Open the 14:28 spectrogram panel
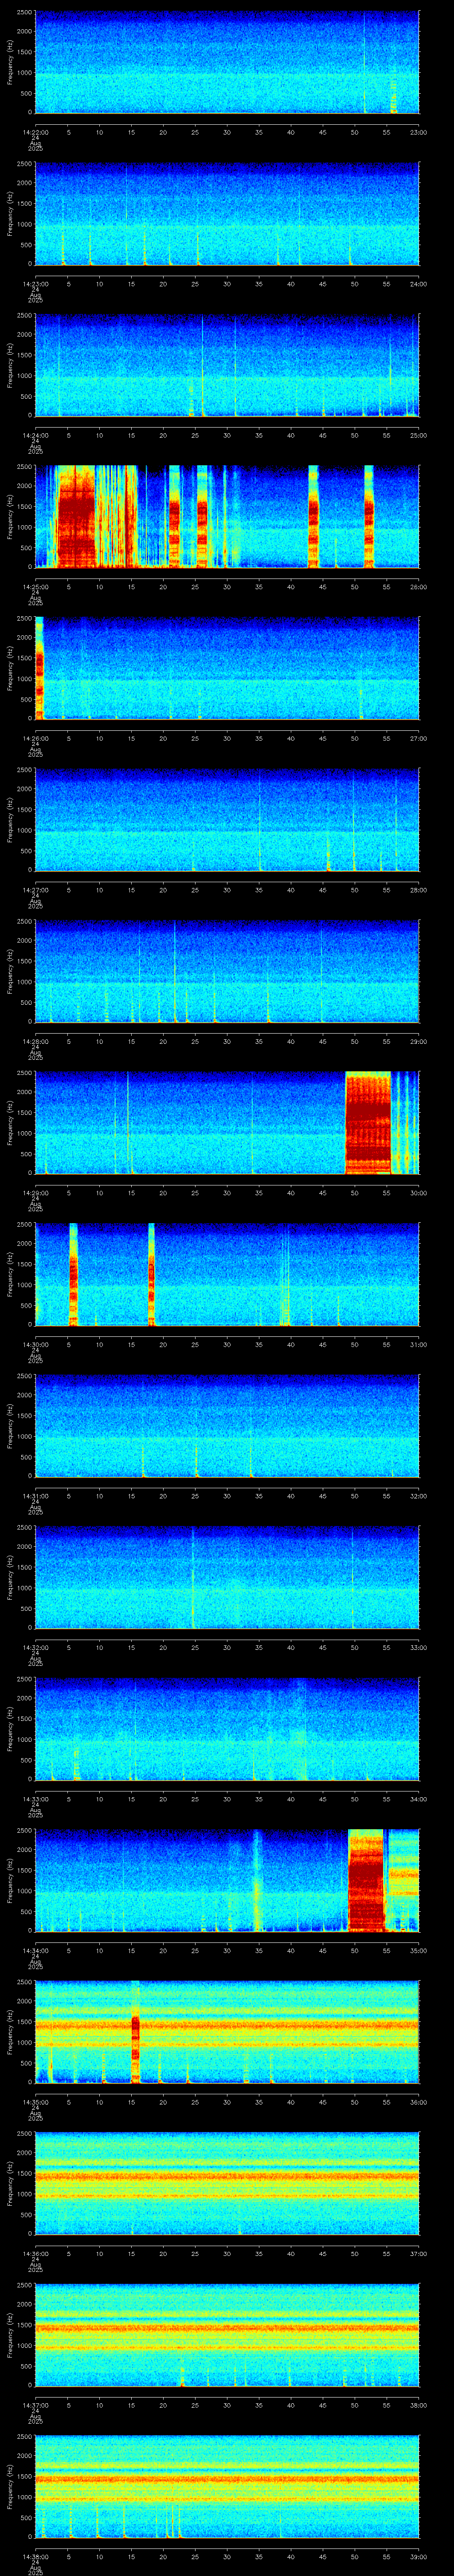454x2576 pixels. (x=227, y=971)
